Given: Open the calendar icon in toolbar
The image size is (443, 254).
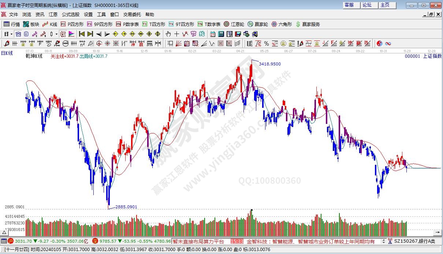Looking at the screenshot, I should [x=212, y=34].
